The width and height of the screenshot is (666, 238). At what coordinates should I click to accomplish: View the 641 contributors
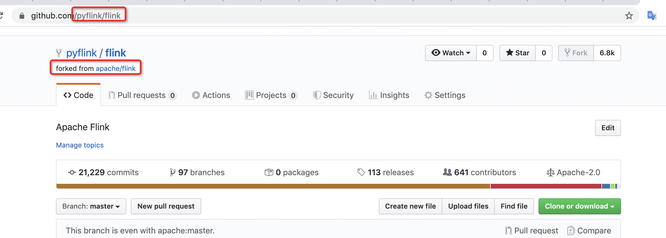pos(479,172)
